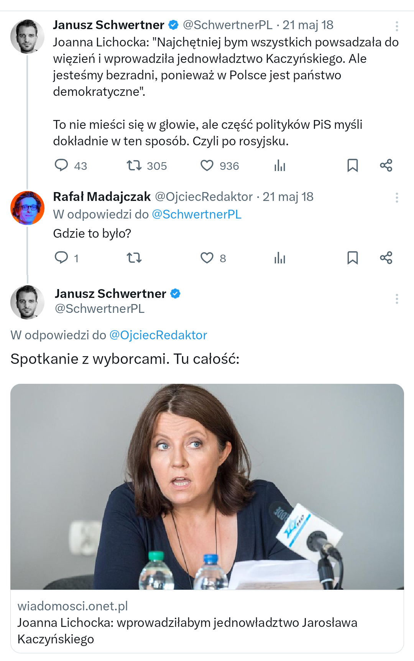The image size is (414, 661).
Task: Like the tweet with 936 likes
Action: pyautogui.click(x=207, y=165)
